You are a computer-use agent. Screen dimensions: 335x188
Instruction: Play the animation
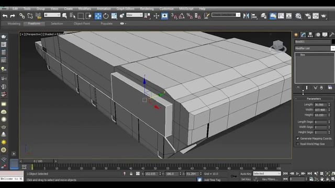click(298, 174)
